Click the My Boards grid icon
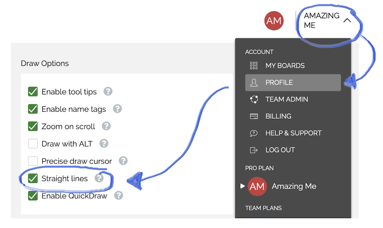 click(x=254, y=66)
